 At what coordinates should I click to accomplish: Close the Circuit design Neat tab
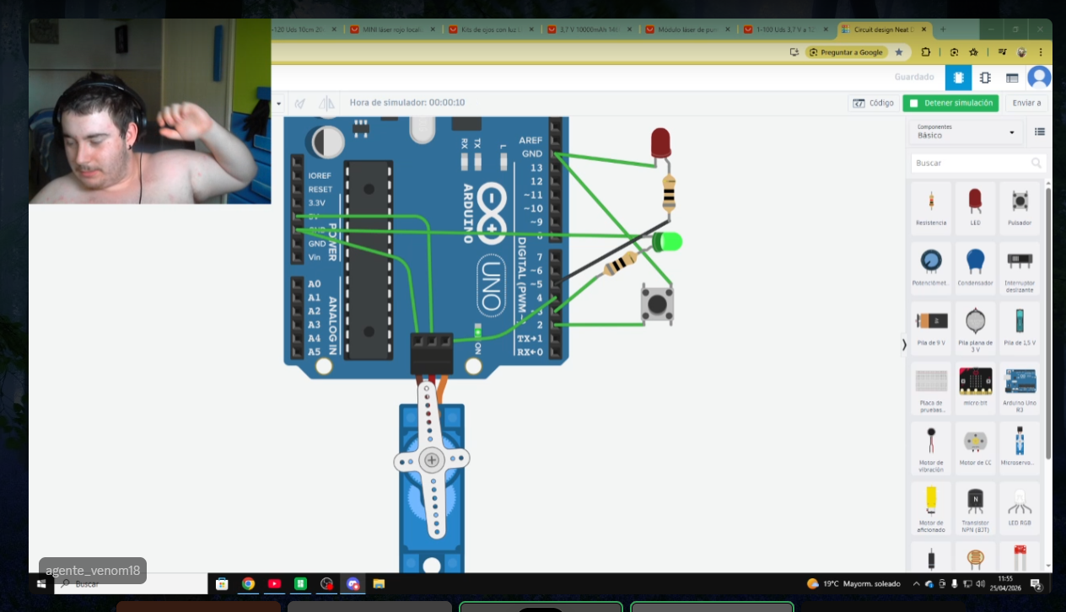click(924, 29)
